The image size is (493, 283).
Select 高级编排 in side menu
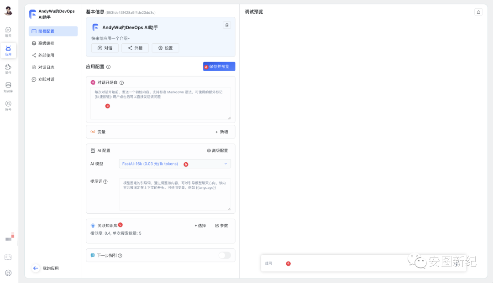click(53, 43)
